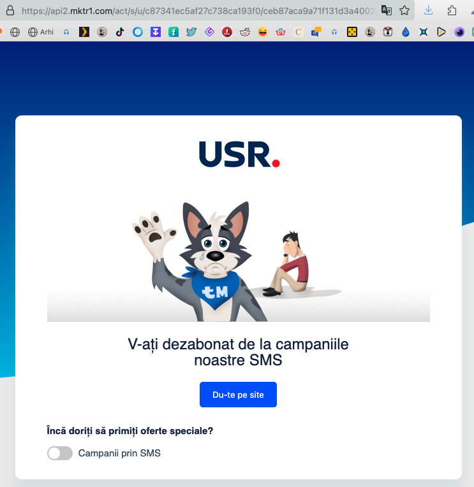This screenshot has width=474, height=487.
Task: Open the Plex bookmark icon
Action: click(84, 32)
